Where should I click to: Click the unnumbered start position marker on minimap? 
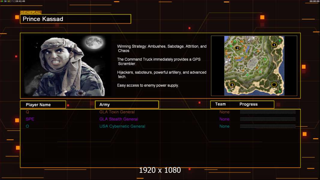pyautogui.click(x=274, y=85)
